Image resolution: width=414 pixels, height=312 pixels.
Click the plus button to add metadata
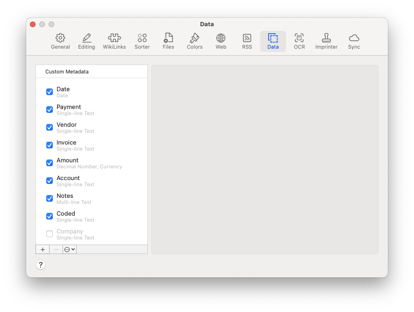[x=43, y=250]
